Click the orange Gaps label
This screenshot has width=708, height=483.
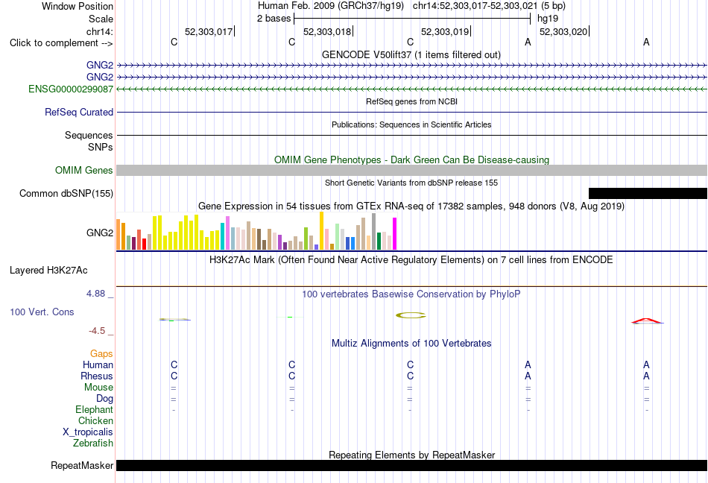[x=101, y=354]
